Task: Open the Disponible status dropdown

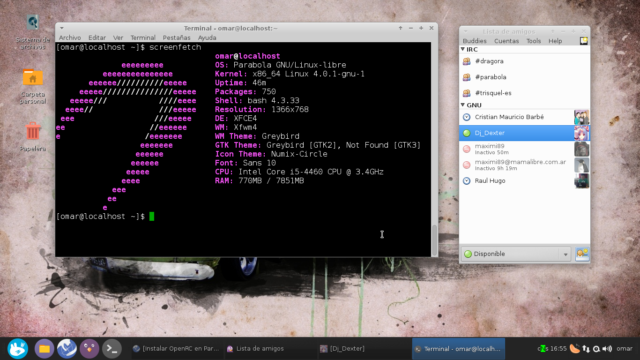Action: click(516, 254)
